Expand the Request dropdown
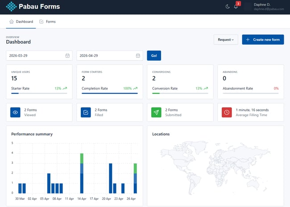Image resolution: width=290 pixels, height=207 pixels. 226,40
